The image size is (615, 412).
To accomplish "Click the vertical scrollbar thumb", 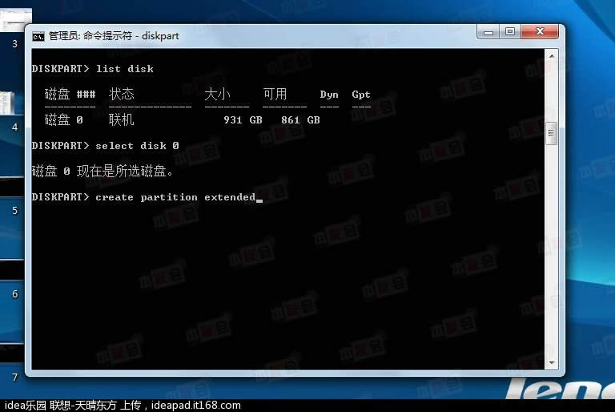I will (x=551, y=134).
